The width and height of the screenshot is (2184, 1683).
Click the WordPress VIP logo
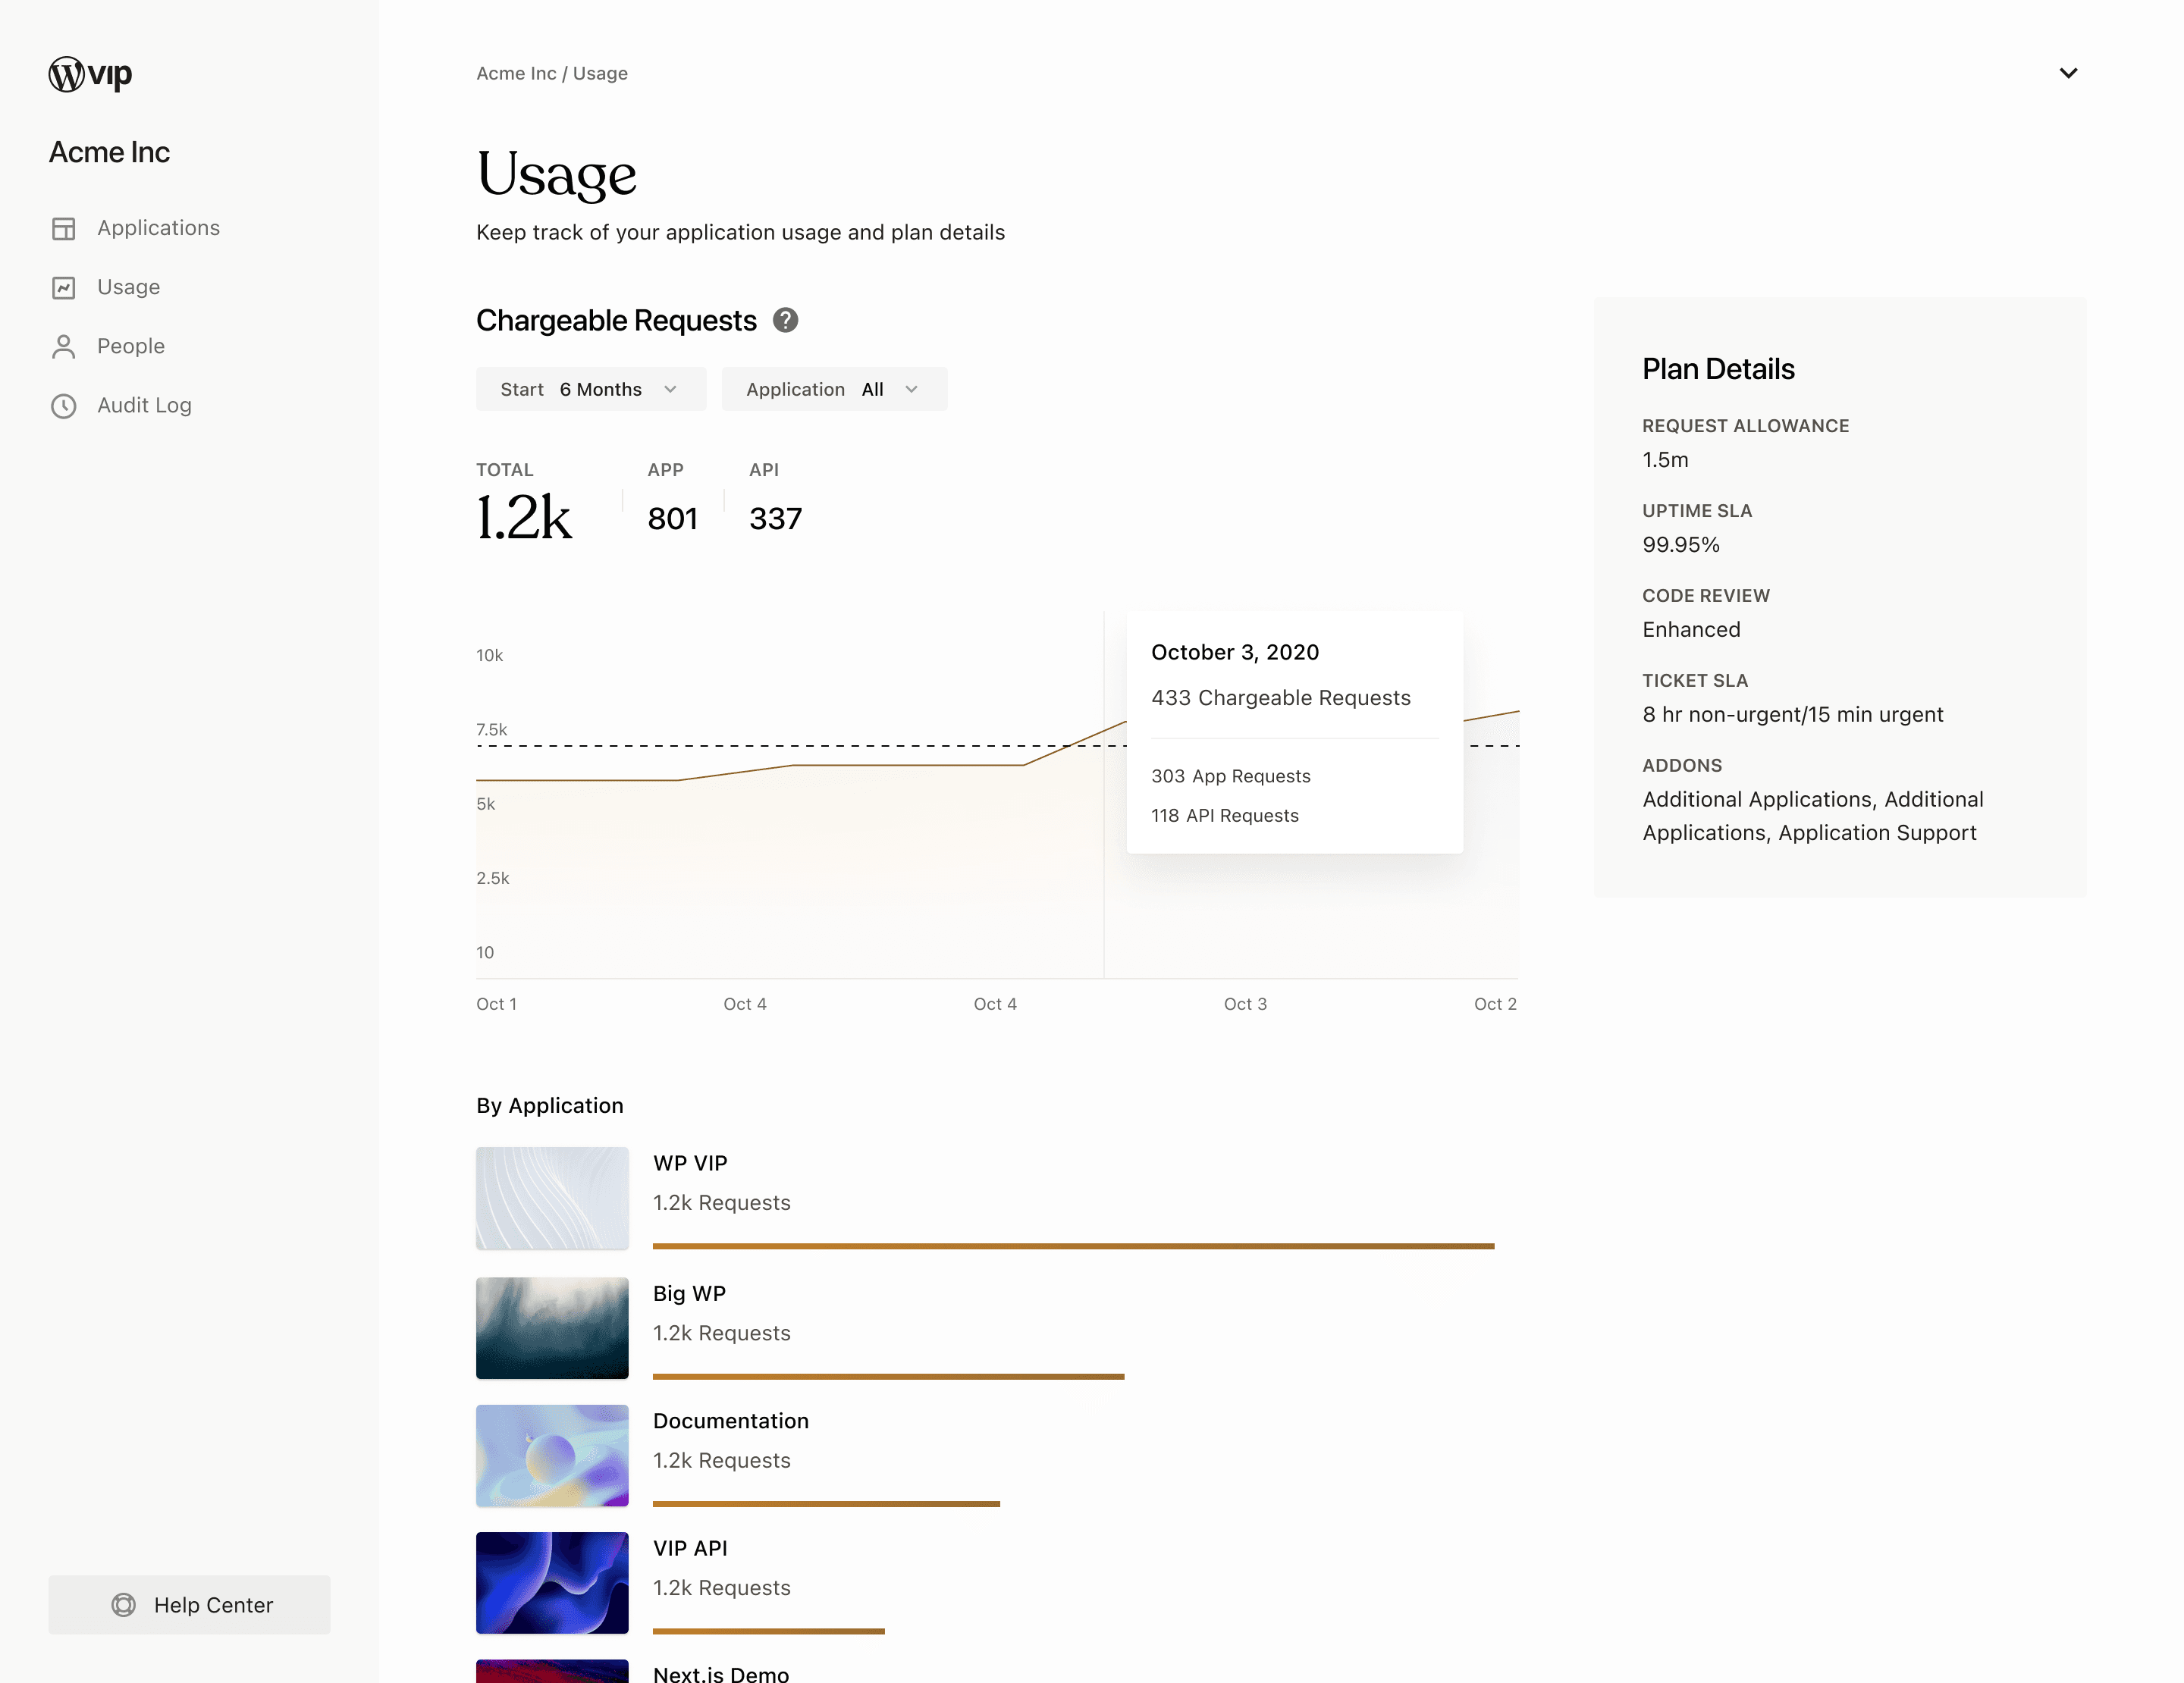[90, 74]
